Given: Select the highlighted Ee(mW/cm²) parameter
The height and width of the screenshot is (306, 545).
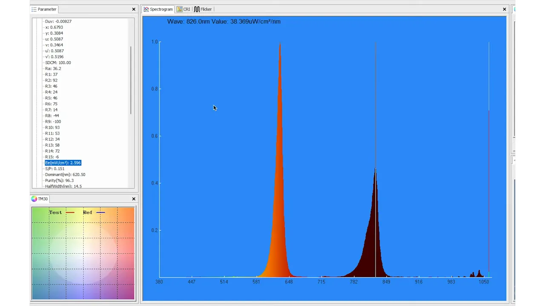Looking at the screenshot, I should 63,163.
